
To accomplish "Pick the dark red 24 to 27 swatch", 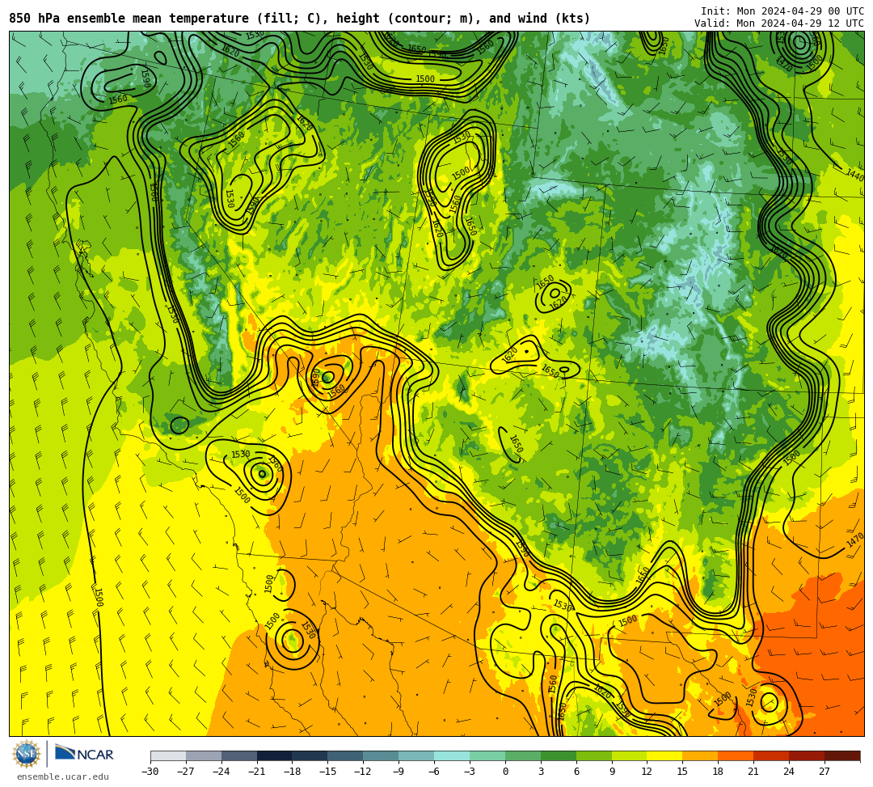I will [808, 755].
